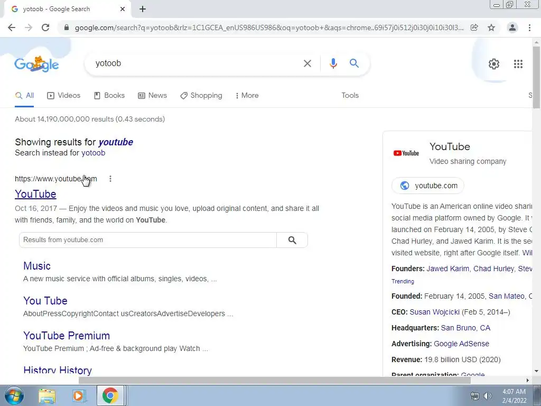Image resolution: width=541 pixels, height=406 pixels.
Task: Open Jawed Karim founder link
Action: point(448,269)
